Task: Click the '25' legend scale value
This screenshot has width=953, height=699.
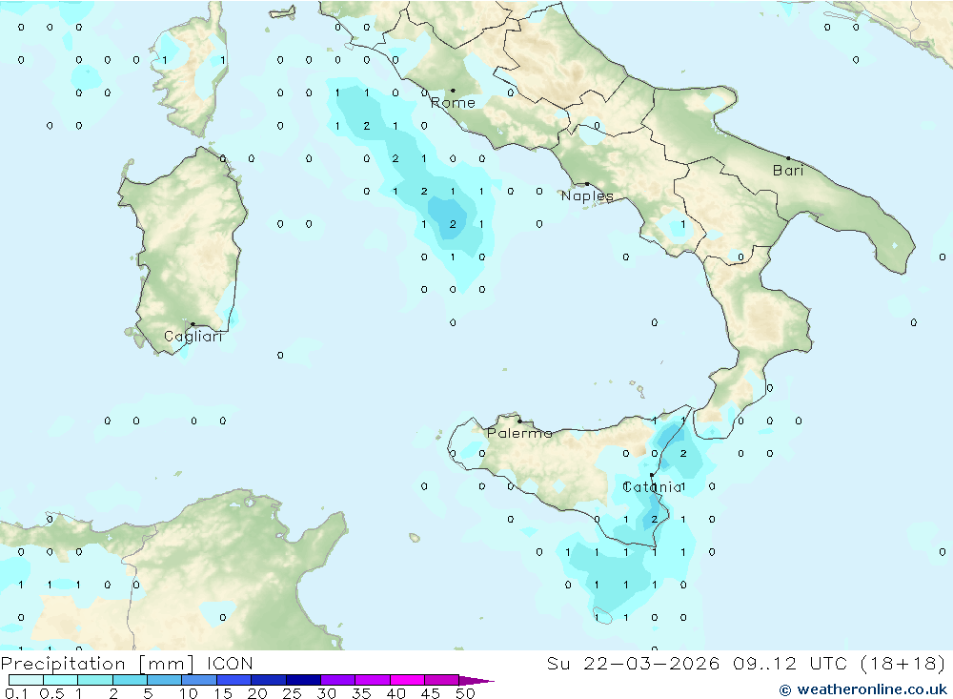Action: [292, 693]
